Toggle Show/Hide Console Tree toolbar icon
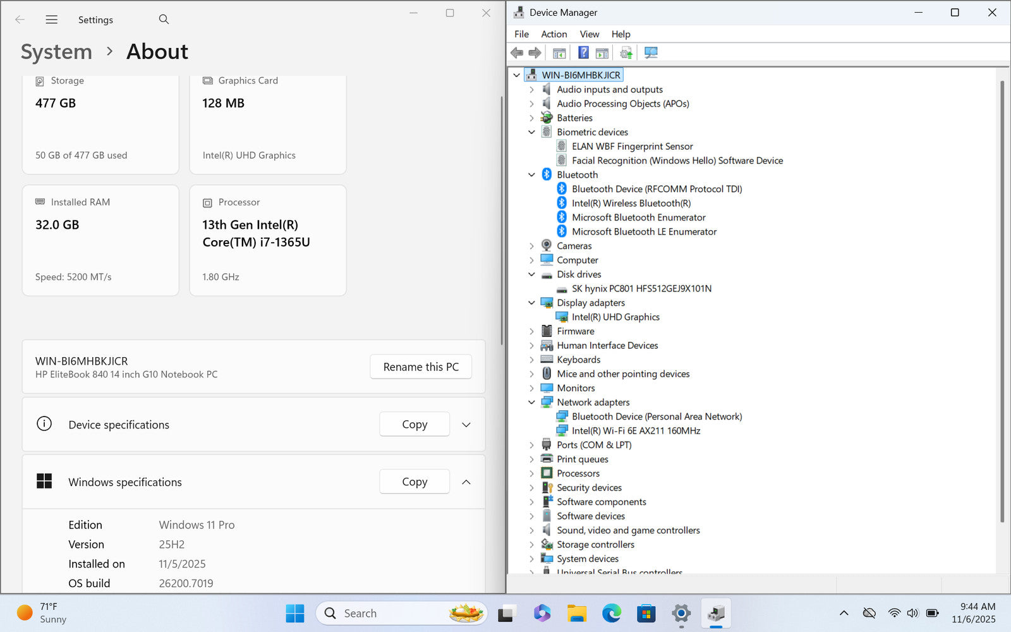The width and height of the screenshot is (1011, 632). click(x=559, y=52)
